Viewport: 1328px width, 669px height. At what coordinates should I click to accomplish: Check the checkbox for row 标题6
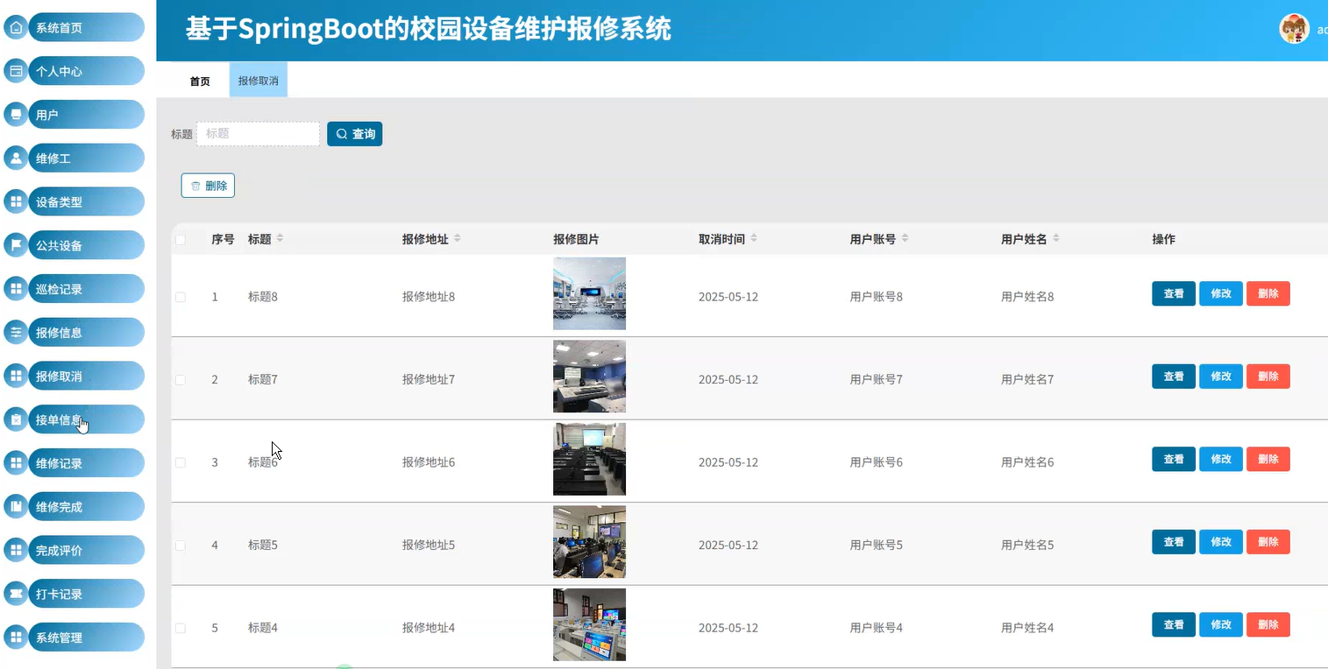[x=181, y=462]
